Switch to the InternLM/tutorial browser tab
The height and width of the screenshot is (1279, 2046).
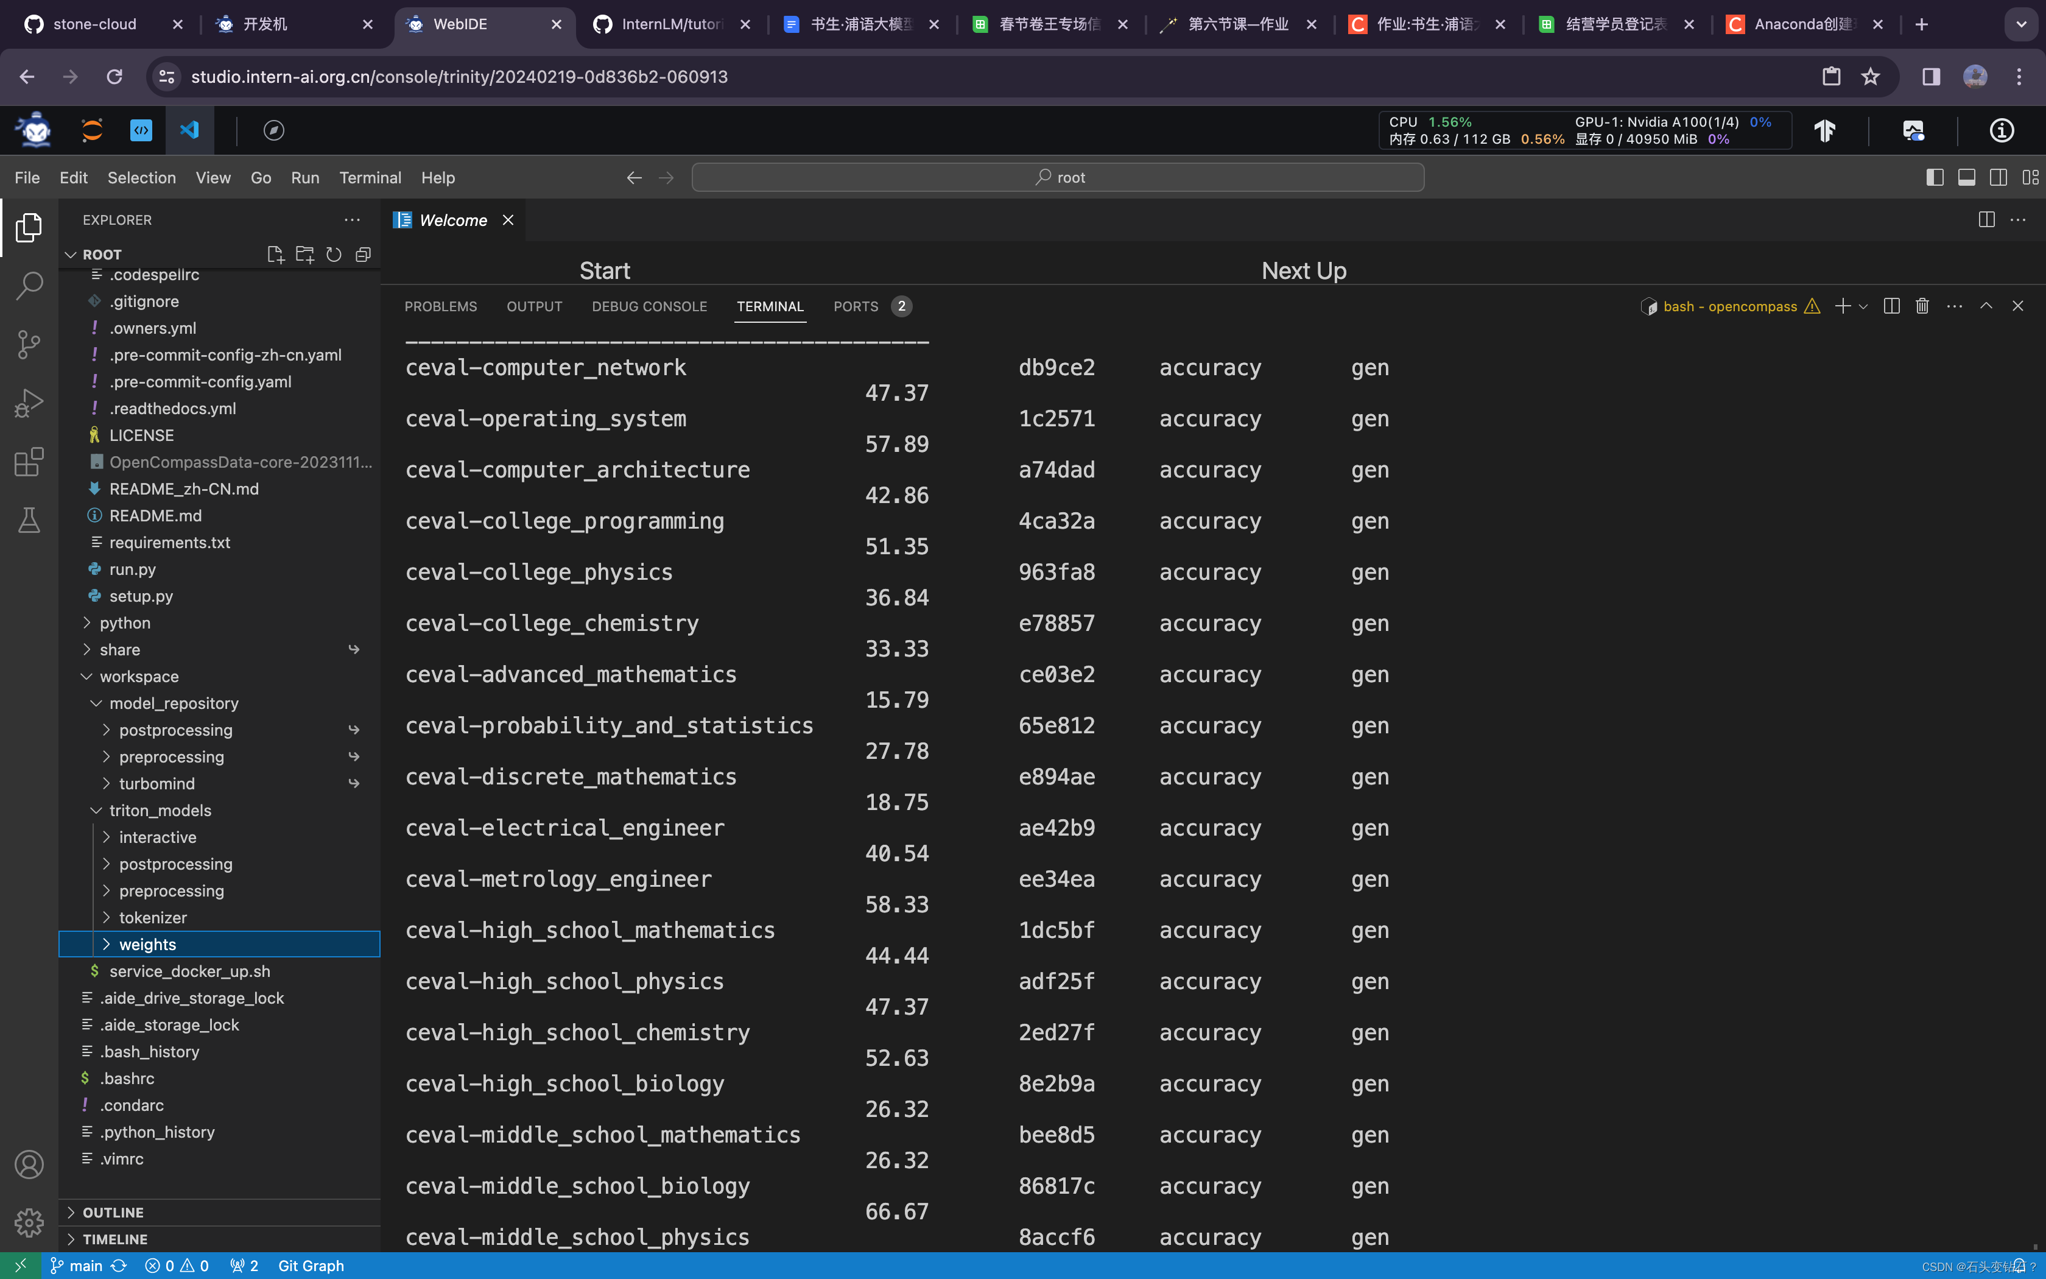(x=671, y=24)
